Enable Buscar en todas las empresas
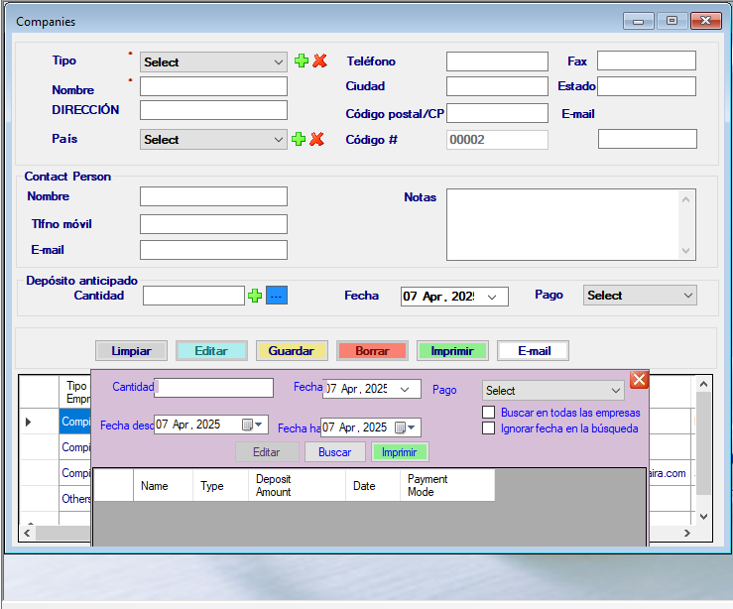733x609 pixels. pyautogui.click(x=488, y=412)
